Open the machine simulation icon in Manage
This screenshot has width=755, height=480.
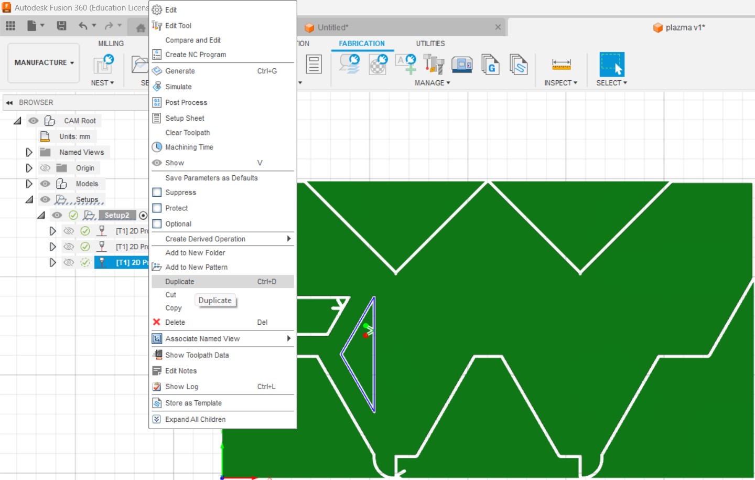point(462,64)
